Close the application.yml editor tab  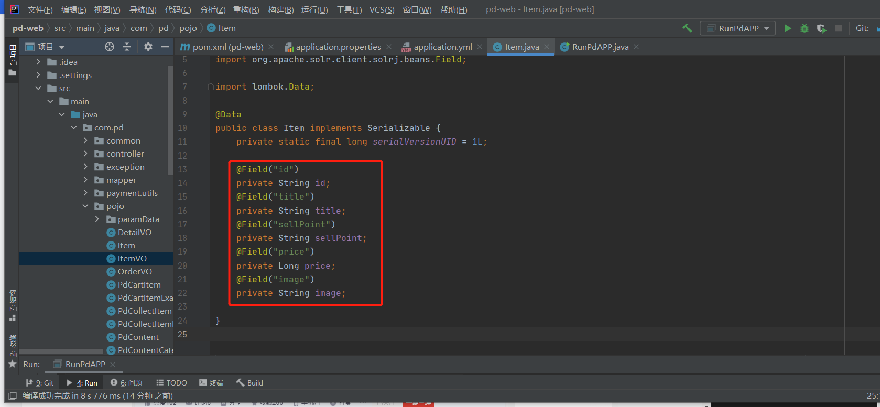tap(480, 47)
